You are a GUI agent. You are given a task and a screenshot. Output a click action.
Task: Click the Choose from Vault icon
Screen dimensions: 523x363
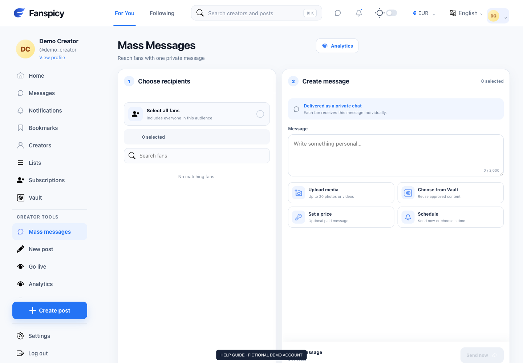[408, 193]
